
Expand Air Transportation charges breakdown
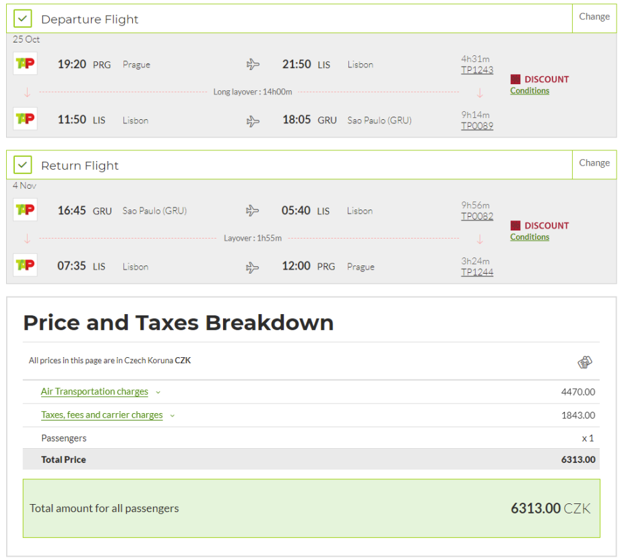pyautogui.click(x=94, y=392)
